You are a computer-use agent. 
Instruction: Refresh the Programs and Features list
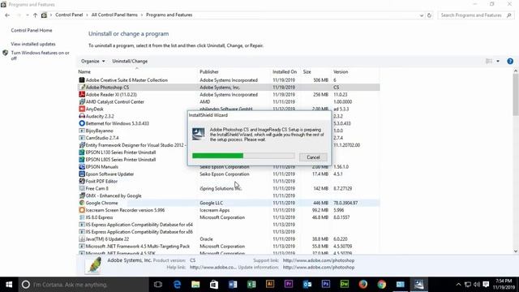click(429, 15)
